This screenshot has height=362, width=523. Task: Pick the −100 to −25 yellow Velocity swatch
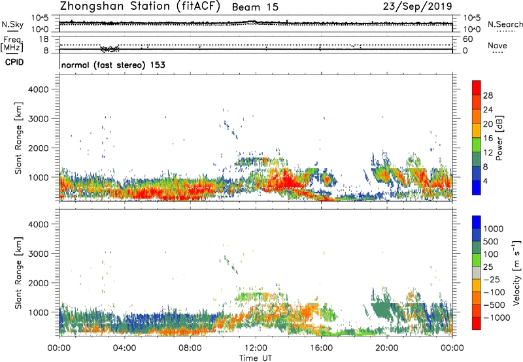pyautogui.click(x=477, y=286)
